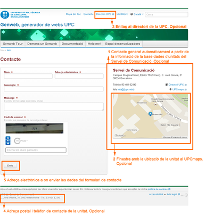Open Directori UPC link in contact box
Screen dimensions: 213x218
coord(176,85)
